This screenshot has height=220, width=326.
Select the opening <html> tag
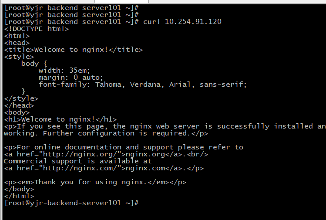pyautogui.click(x=17, y=36)
